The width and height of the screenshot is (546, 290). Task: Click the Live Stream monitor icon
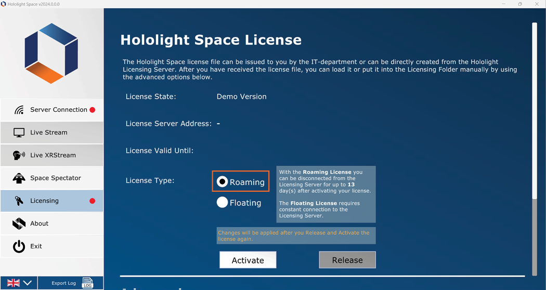19,133
